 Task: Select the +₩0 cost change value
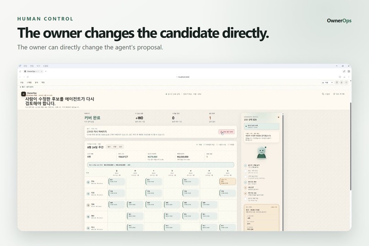(139, 118)
